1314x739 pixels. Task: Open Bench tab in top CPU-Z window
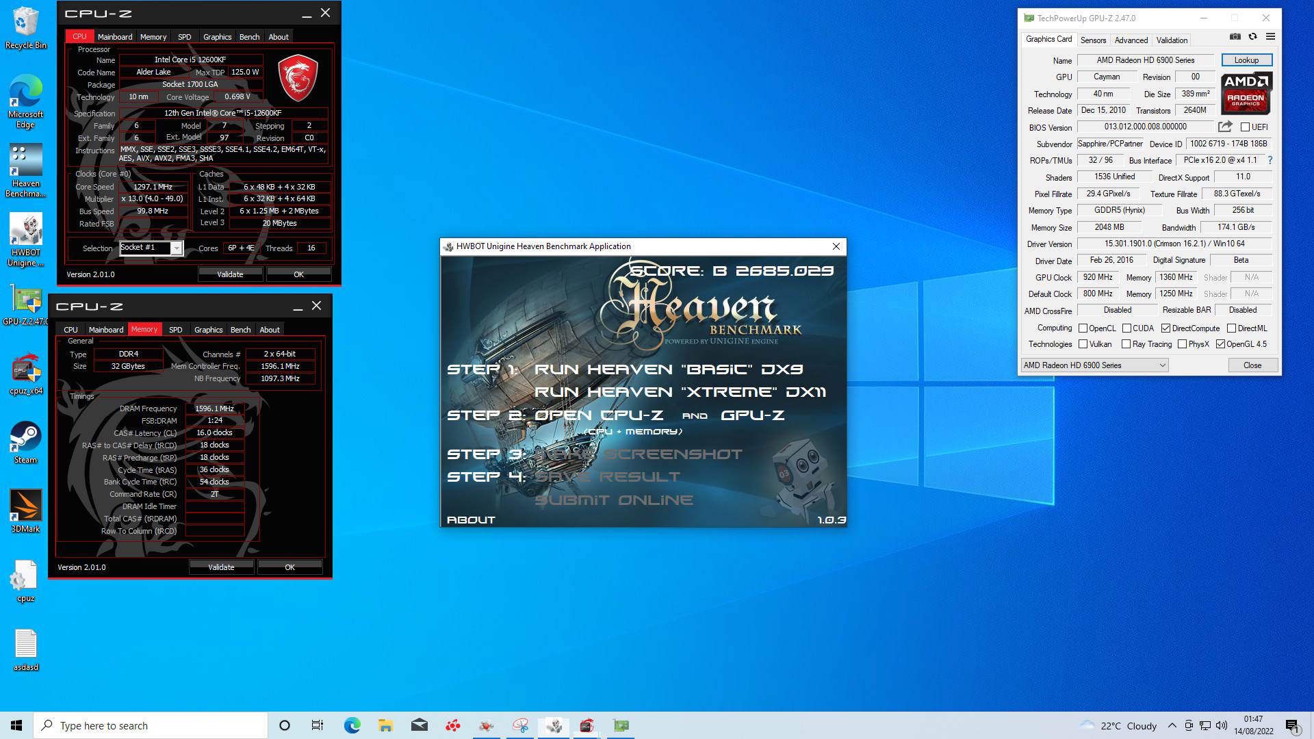point(249,37)
